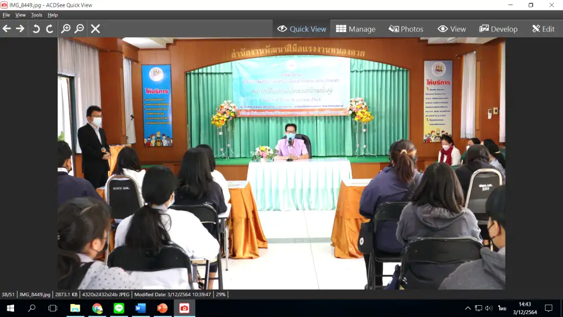563x317 pixels.
Task: Open the View menu
Action: click(x=21, y=15)
